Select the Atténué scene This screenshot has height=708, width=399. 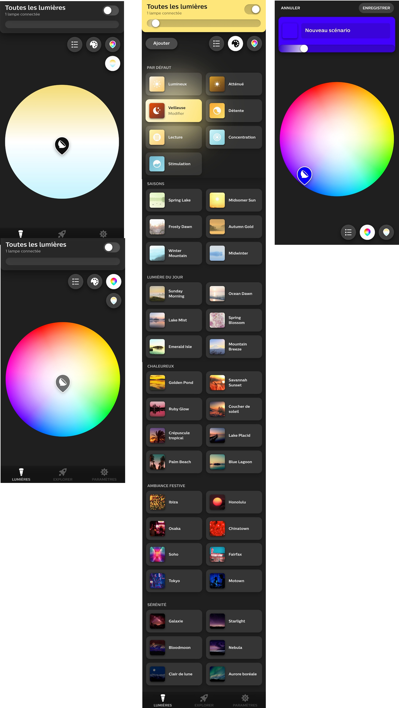234,84
